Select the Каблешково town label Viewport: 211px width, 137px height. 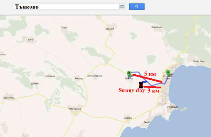pos(74,109)
